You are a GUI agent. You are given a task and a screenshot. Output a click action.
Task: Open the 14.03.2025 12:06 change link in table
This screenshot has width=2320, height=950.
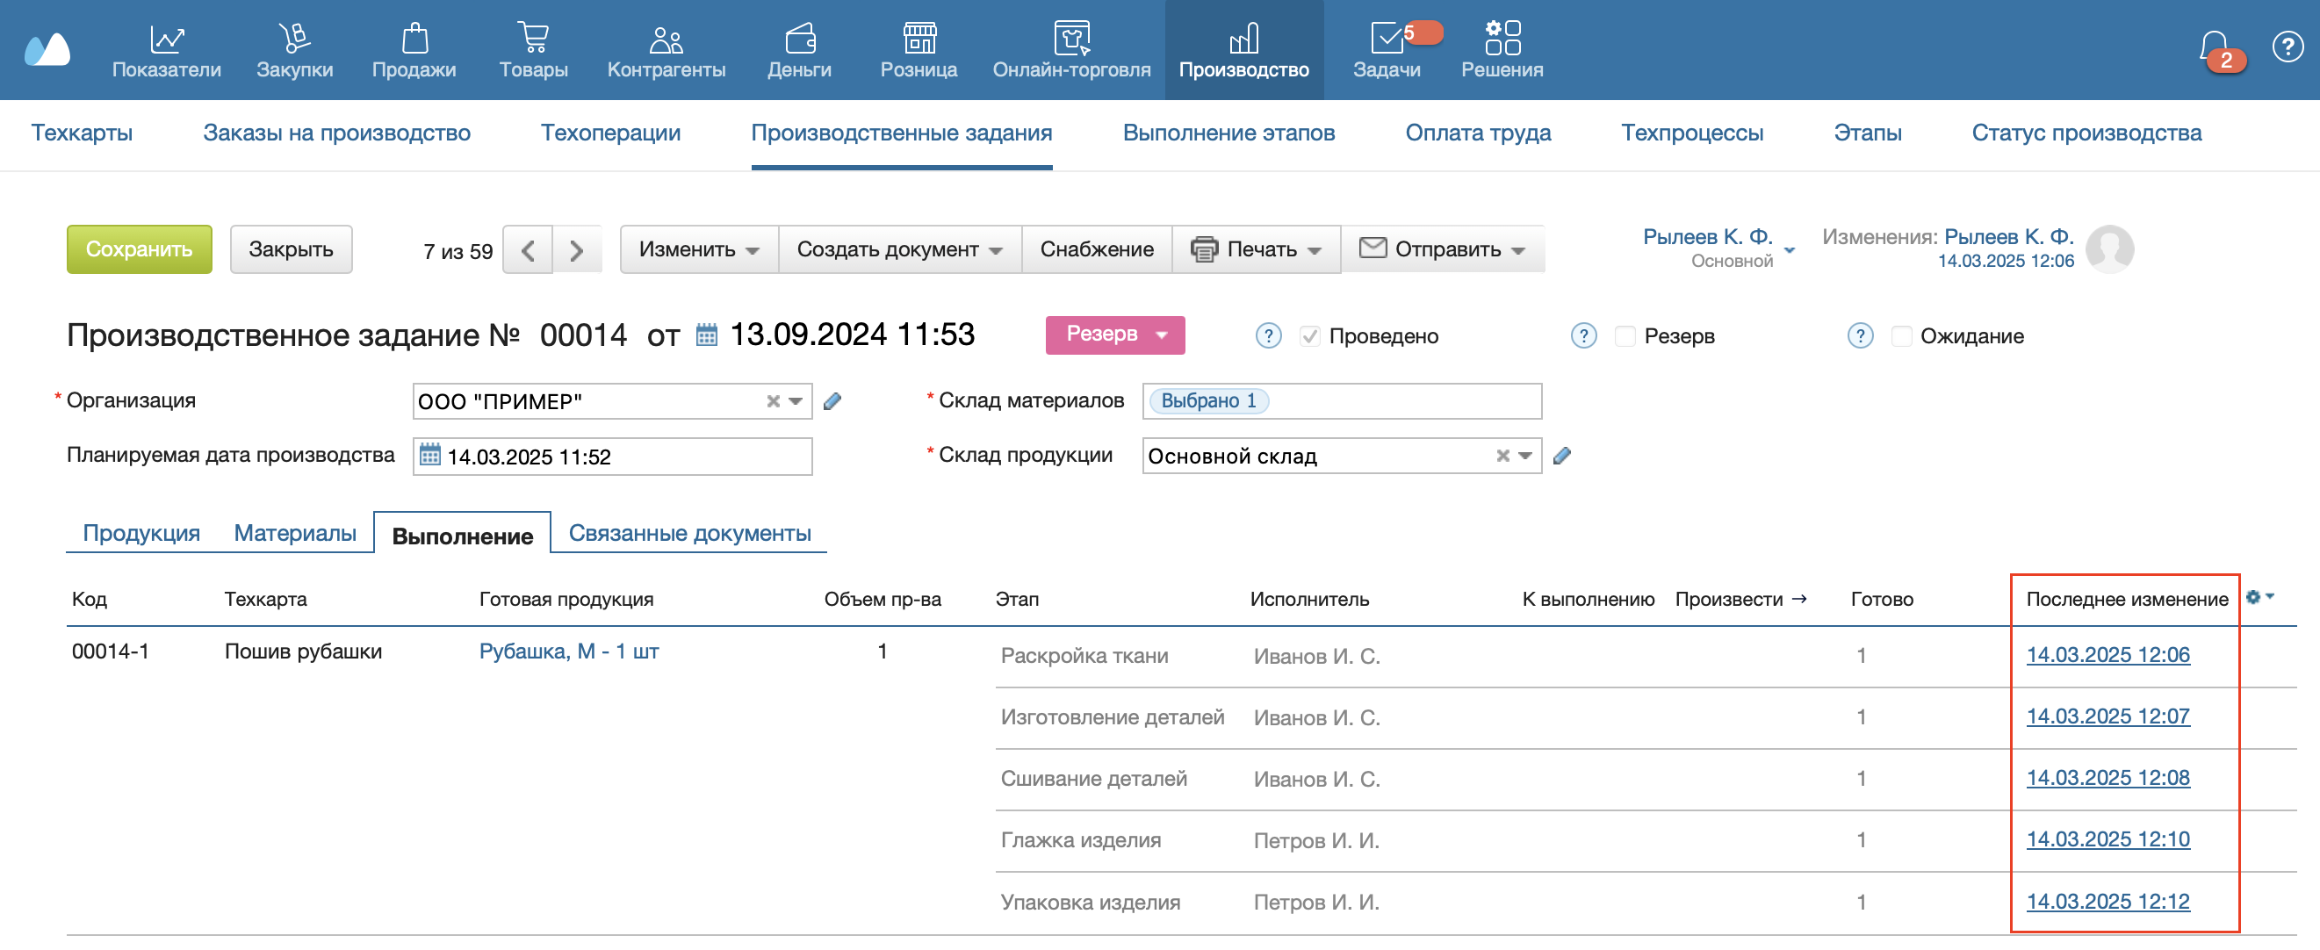pyautogui.click(x=2107, y=655)
